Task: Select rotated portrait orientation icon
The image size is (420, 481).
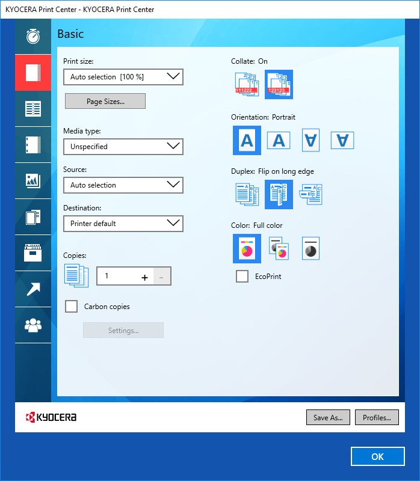Action: coord(310,140)
